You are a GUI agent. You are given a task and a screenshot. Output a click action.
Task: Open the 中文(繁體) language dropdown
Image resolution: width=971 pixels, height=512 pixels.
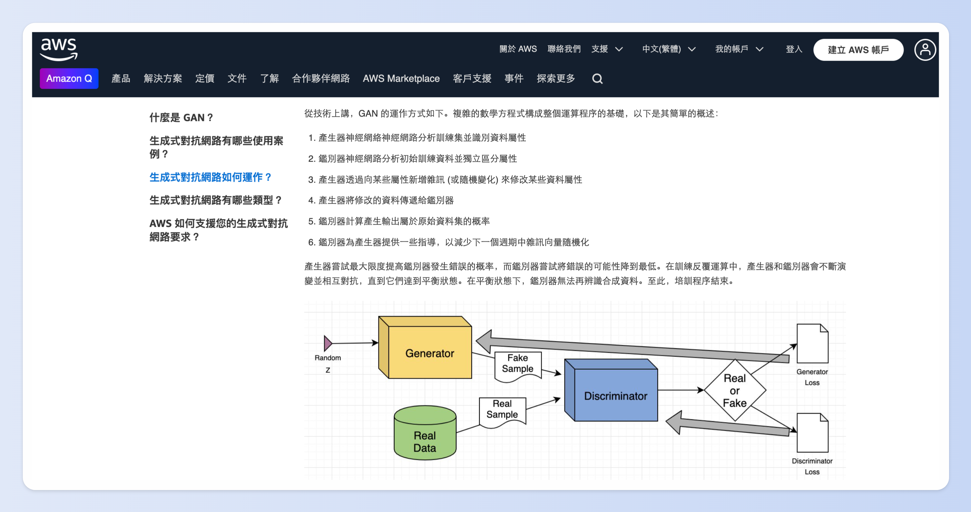click(668, 49)
